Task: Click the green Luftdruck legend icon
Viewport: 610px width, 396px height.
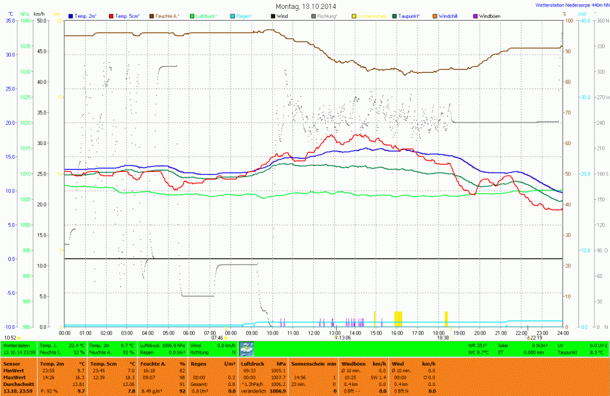Action: pyautogui.click(x=192, y=15)
